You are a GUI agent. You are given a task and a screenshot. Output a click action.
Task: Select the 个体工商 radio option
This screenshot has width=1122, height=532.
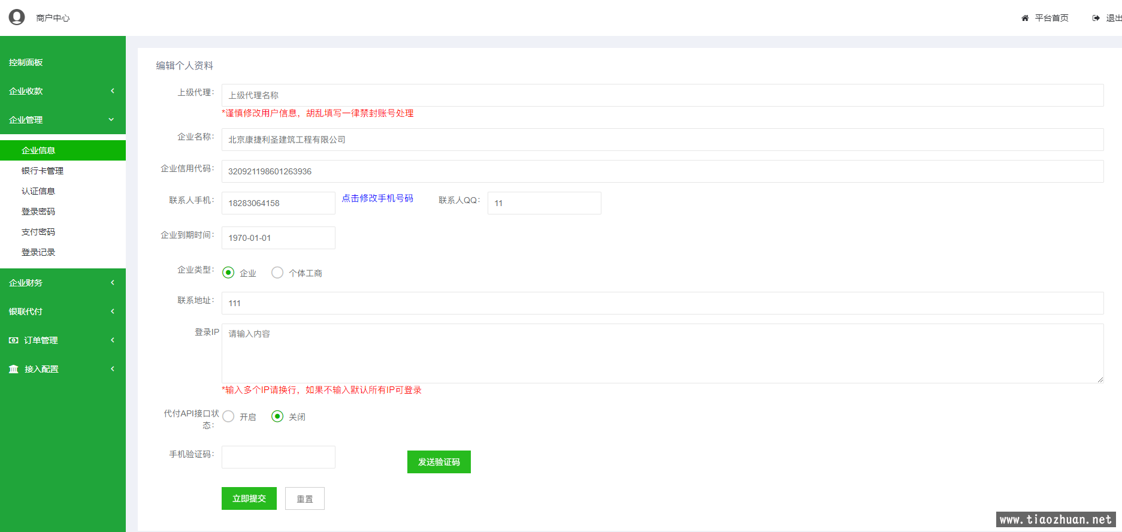click(277, 273)
